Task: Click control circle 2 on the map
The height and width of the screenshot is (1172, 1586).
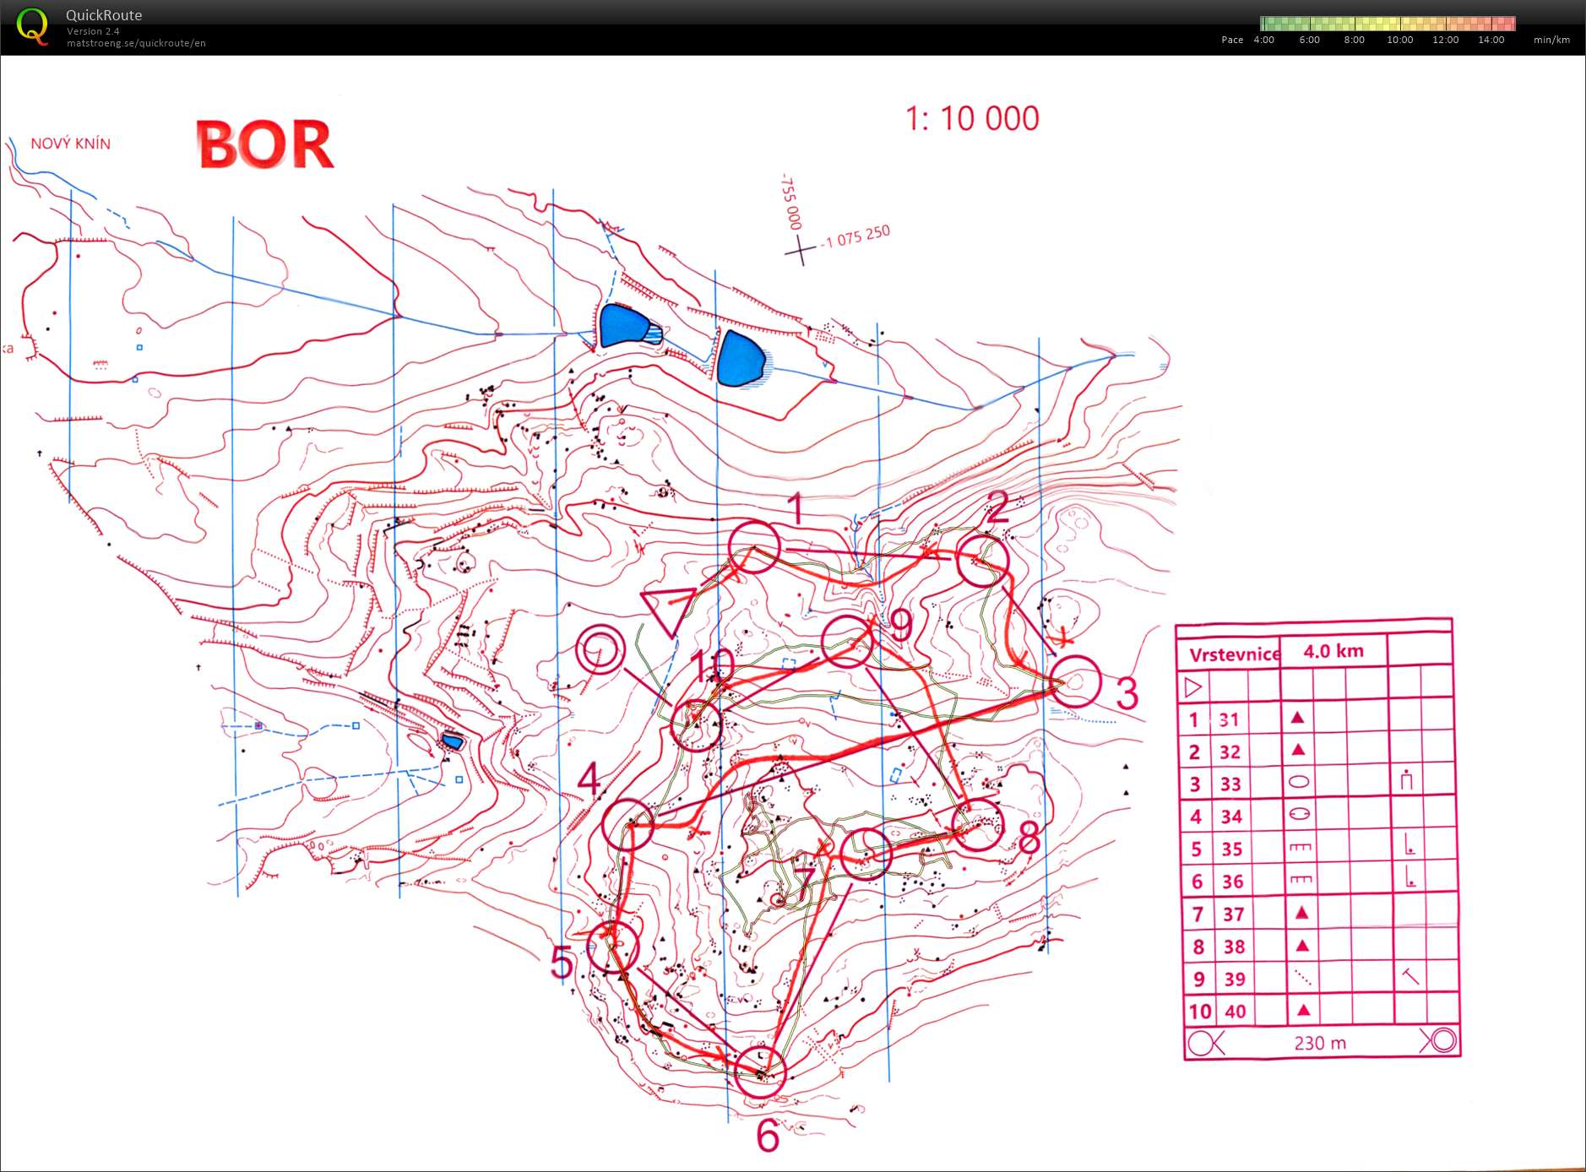Action: 983,561
